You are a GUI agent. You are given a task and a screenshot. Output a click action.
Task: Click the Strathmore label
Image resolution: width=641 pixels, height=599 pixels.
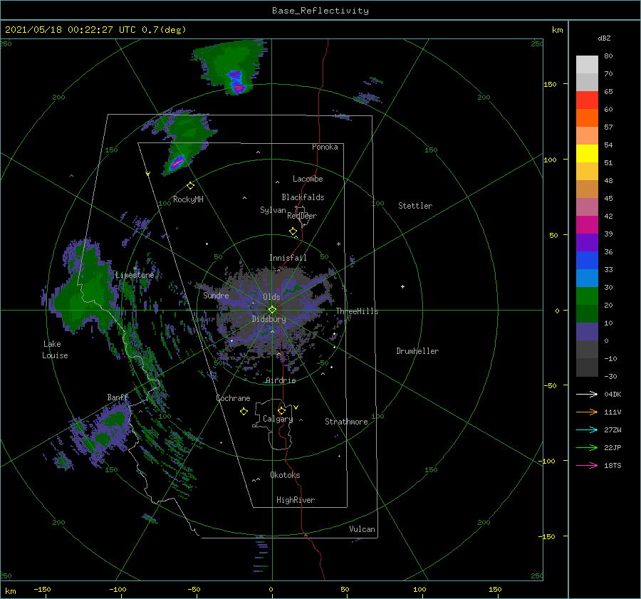pyautogui.click(x=346, y=422)
